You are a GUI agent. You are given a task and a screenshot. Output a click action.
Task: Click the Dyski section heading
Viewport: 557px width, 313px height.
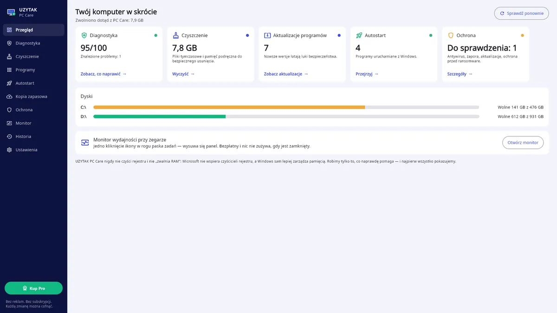[x=86, y=96]
